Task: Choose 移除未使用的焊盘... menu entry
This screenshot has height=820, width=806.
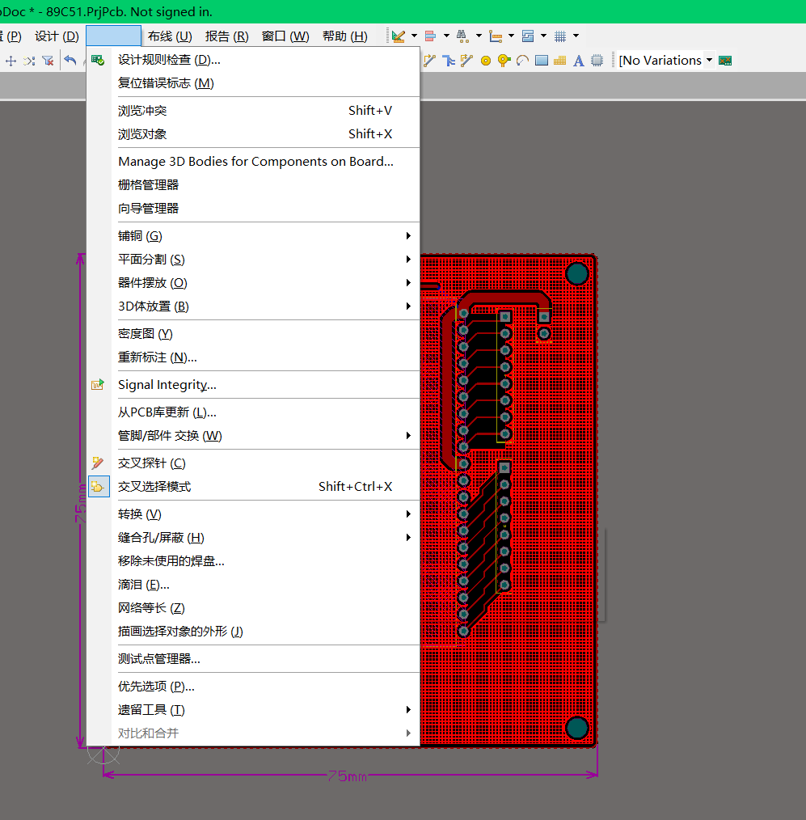Action: click(x=253, y=561)
